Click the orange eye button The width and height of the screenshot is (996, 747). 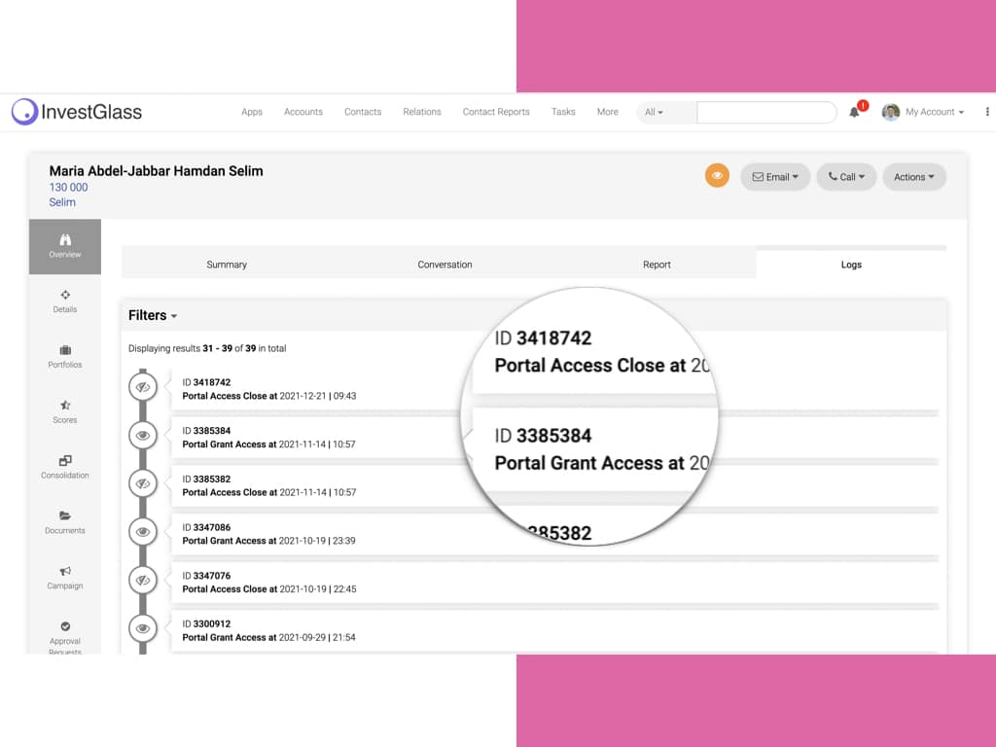coord(717,176)
